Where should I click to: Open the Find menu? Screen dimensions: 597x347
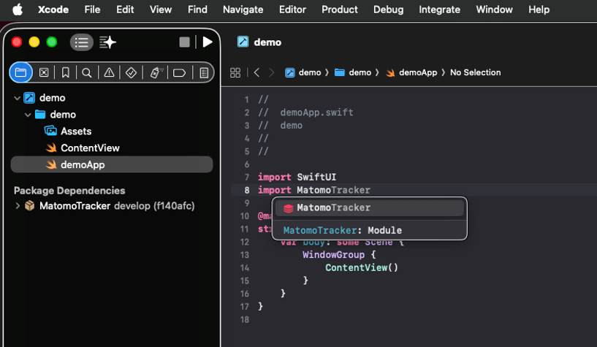[197, 9]
